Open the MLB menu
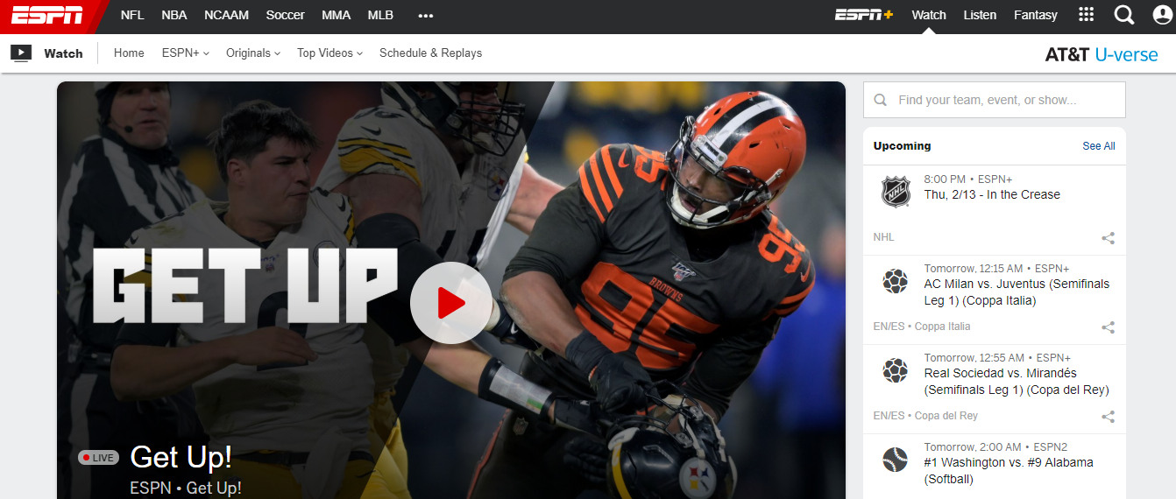This screenshot has width=1176, height=499. coord(380,15)
